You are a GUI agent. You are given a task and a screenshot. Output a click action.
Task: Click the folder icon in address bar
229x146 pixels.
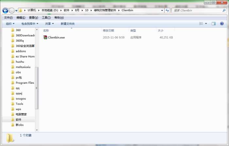coord(21,10)
